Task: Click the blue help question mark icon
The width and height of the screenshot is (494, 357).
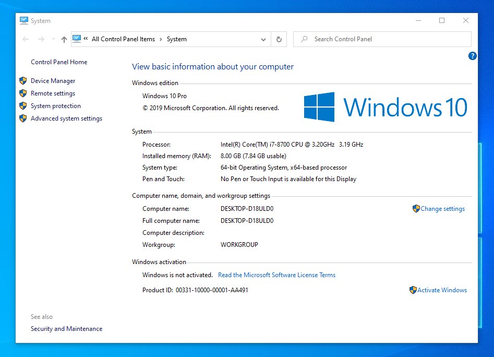Action: pos(472,56)
